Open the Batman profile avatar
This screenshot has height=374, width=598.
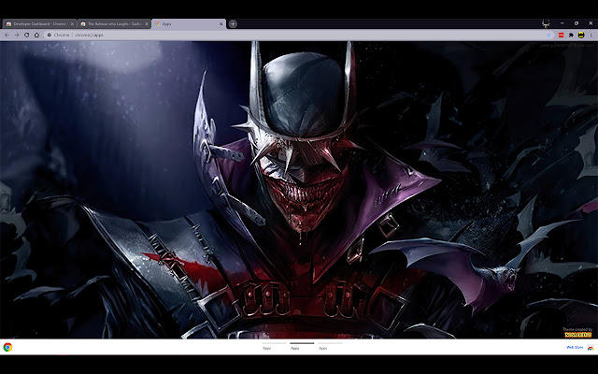pyautogui.click(x=581, y=35)
